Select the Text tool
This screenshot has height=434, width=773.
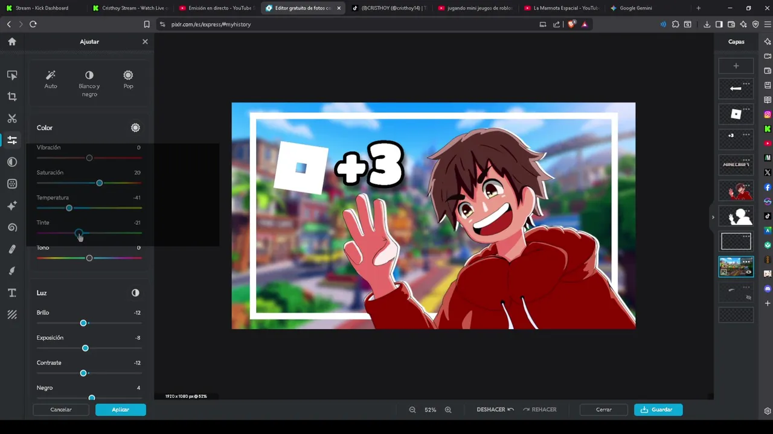coord(12,293)
